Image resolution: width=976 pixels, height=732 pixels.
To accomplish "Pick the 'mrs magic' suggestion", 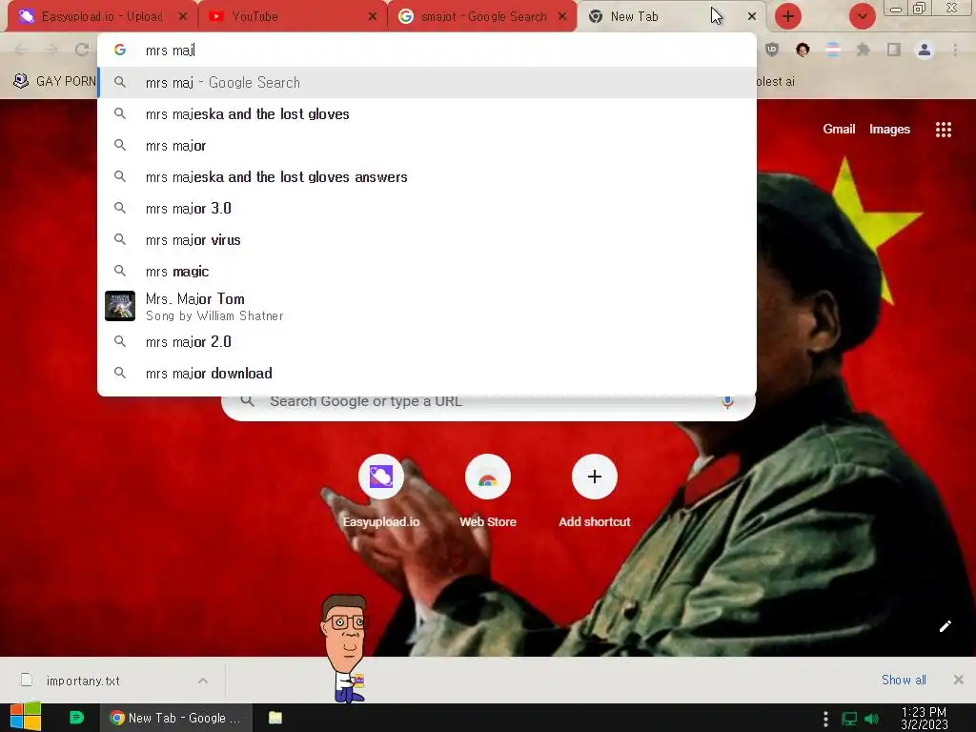I will tap(427, 272).
